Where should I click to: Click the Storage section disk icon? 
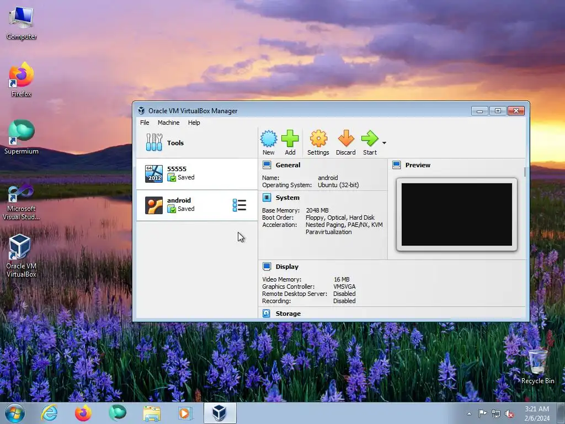pos(266,314)
